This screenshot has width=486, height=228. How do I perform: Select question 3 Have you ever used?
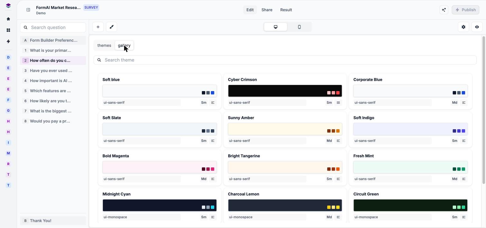(x=53, y=71)
